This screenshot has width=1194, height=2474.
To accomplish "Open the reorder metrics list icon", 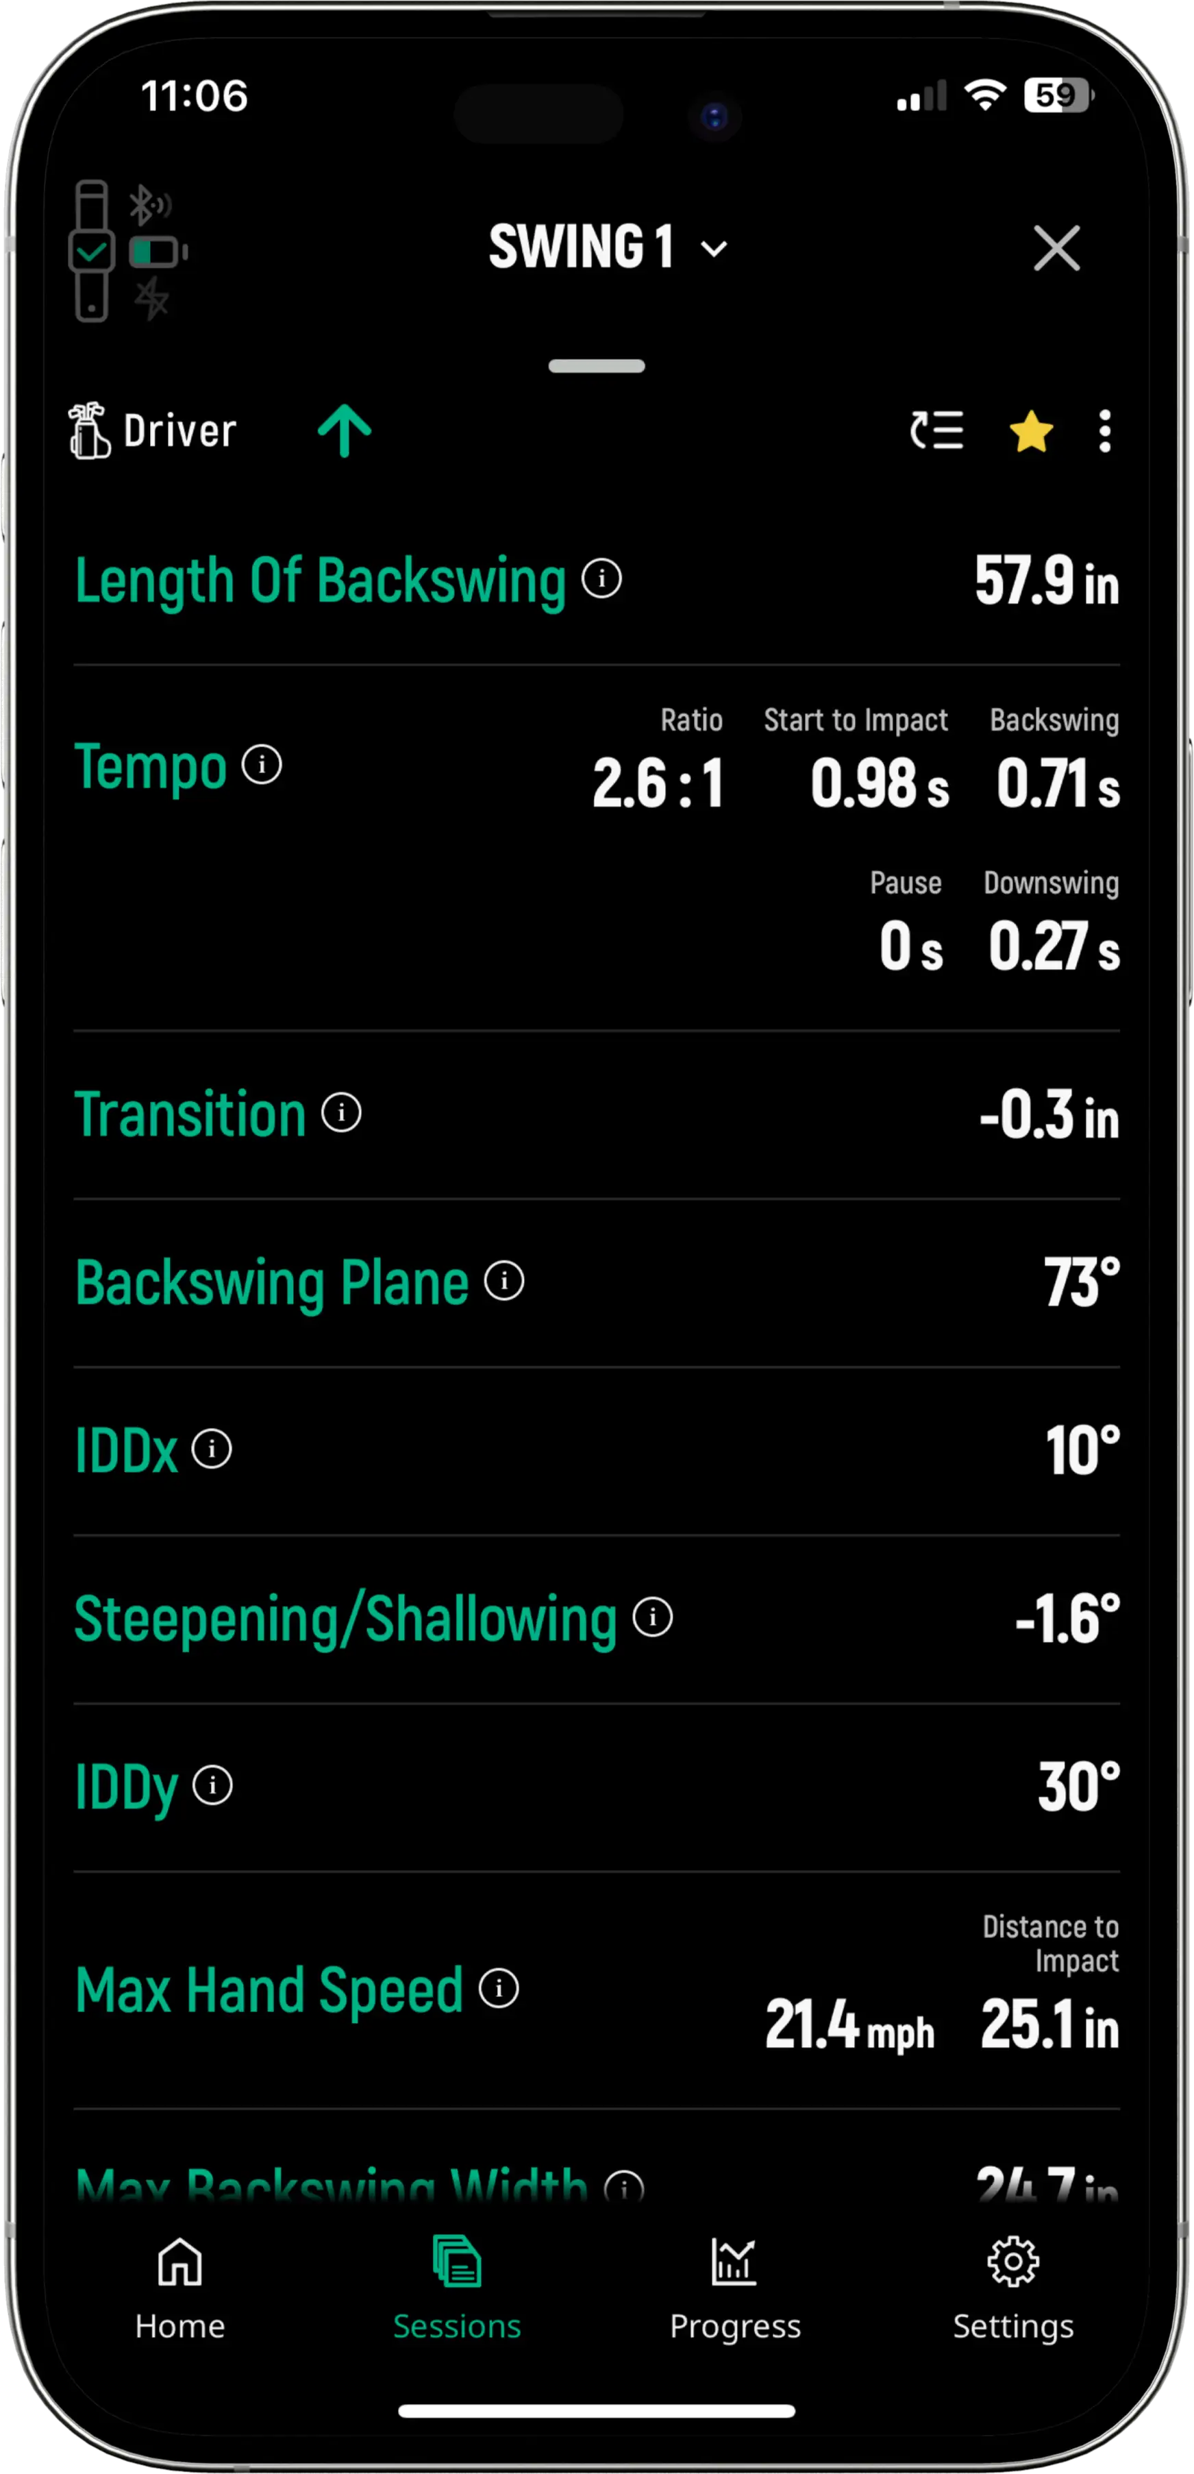I will [936, 431].
